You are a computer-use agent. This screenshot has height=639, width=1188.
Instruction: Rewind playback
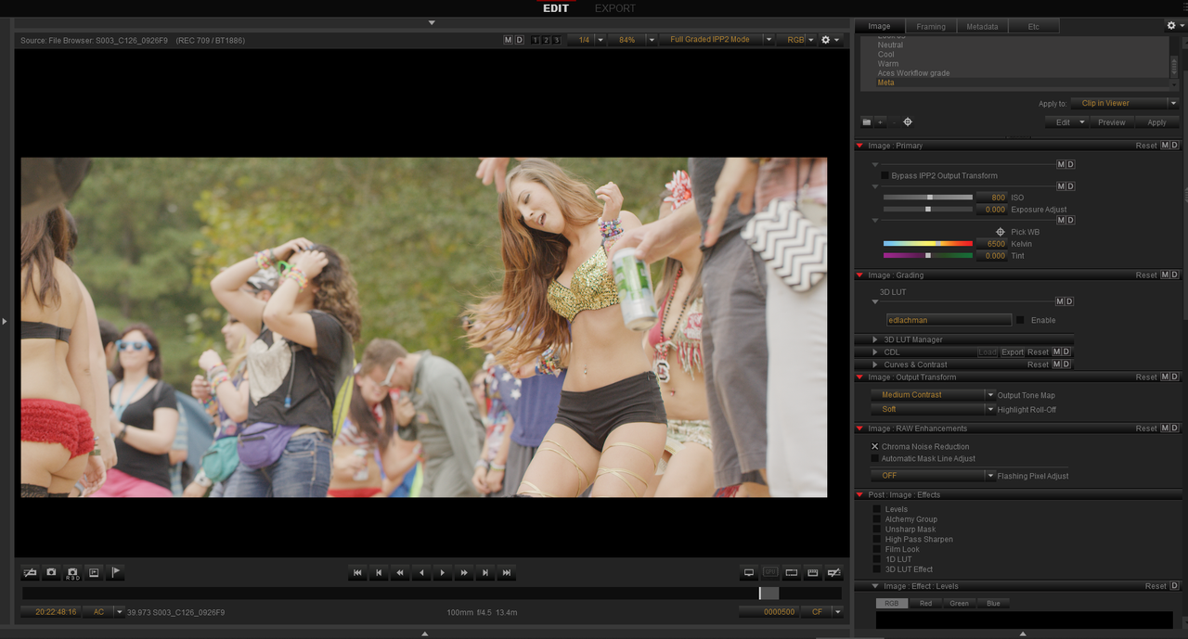(x=400, y=573)
